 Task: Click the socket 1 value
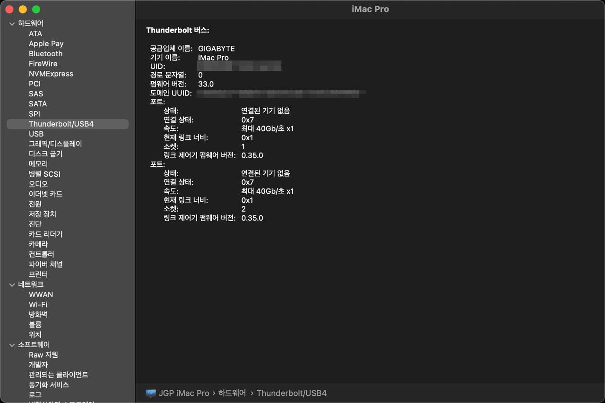click(243, 146)
